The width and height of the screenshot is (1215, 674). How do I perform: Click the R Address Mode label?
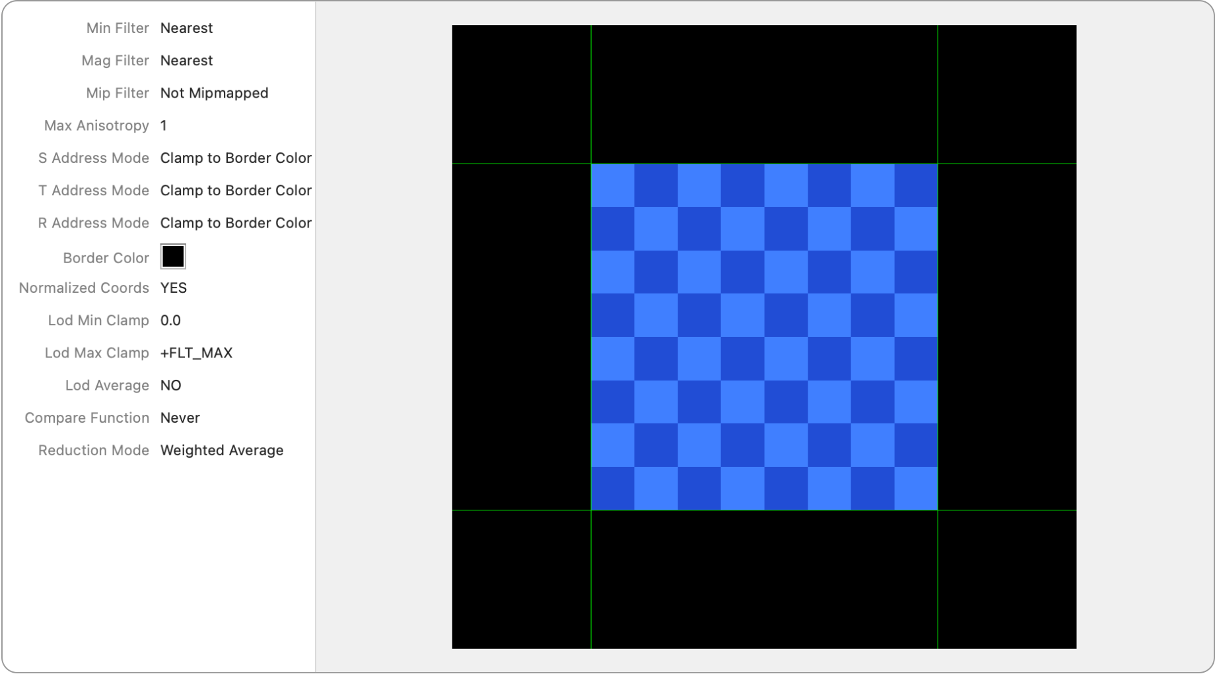pyautogui.click(x=94, y=223)
